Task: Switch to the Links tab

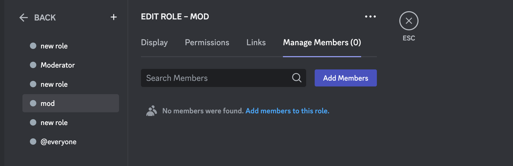Action: coord(256,42)
